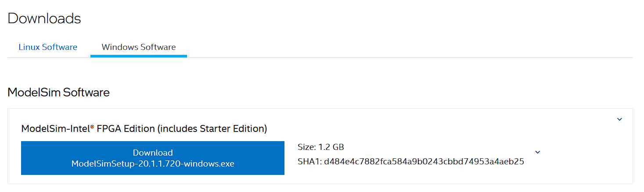The image size is (644, 192).
Task: Switch to the Linux Software tab
Action: [x=48, y=47]
